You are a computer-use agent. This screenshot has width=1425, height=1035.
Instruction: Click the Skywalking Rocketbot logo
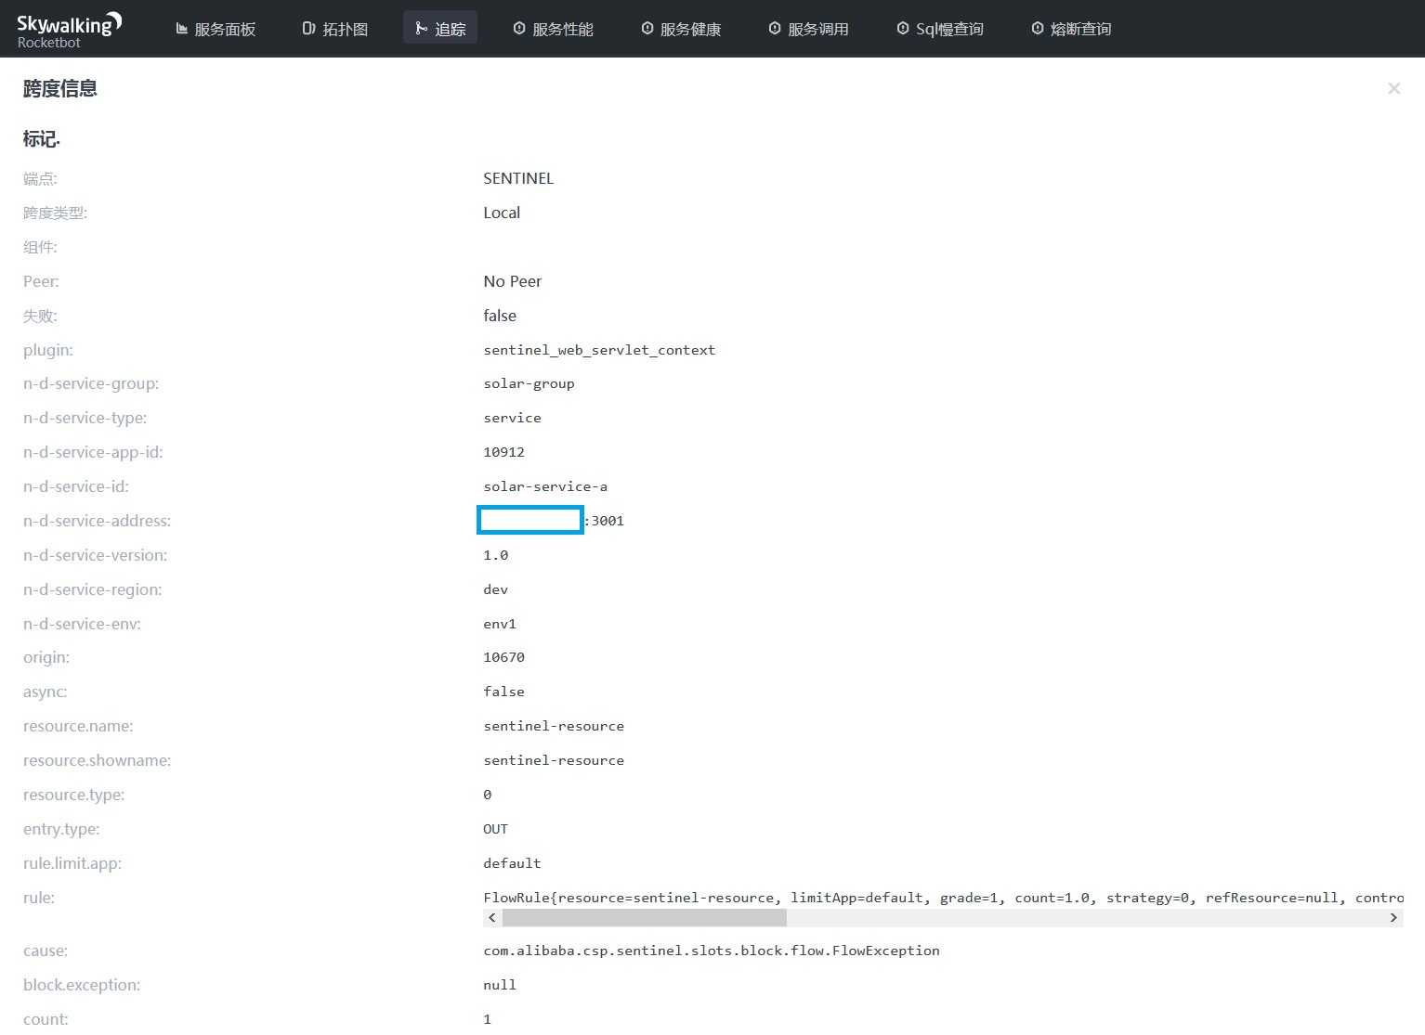tap(69, 30)
